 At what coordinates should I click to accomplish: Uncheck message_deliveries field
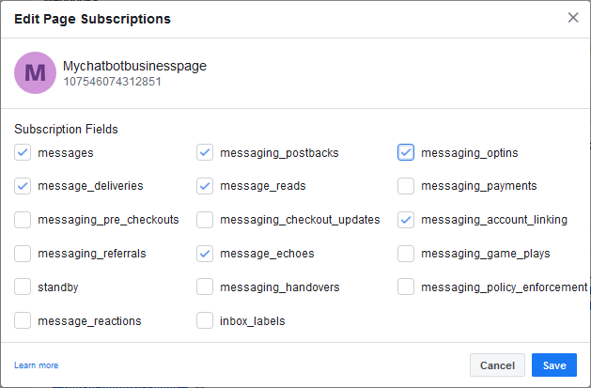(23, 186)
